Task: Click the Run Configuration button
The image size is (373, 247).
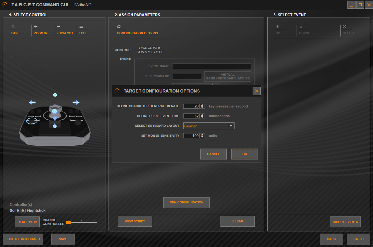Action: [x=186, y=202]
